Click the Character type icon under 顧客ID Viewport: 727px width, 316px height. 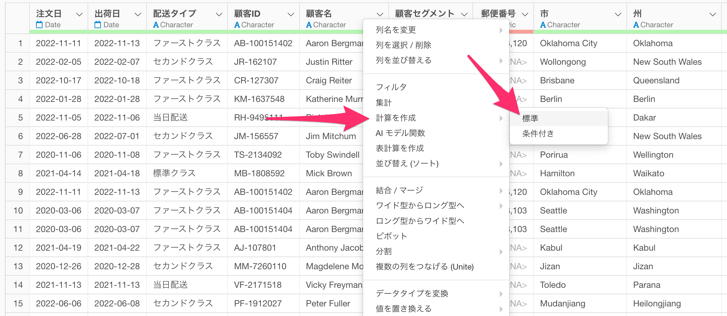237,25
